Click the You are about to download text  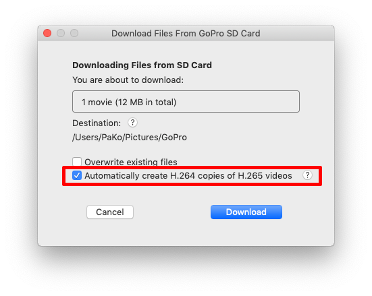(128, 80)
